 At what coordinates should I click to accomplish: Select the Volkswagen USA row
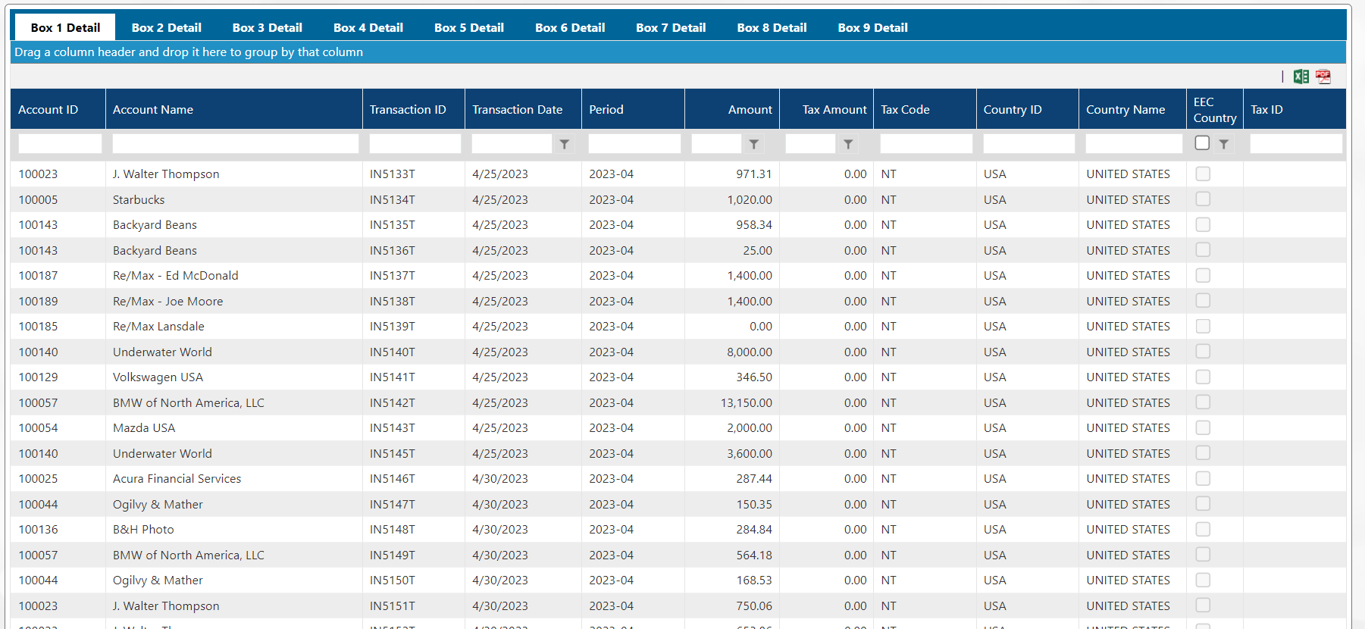point(158,377)
